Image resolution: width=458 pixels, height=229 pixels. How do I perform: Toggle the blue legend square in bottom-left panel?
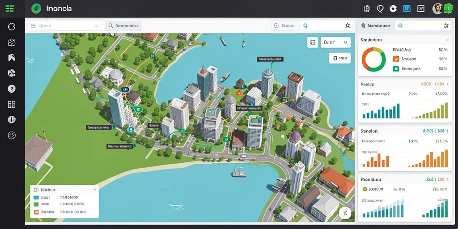pyautogui.click(x=36, y=197)
